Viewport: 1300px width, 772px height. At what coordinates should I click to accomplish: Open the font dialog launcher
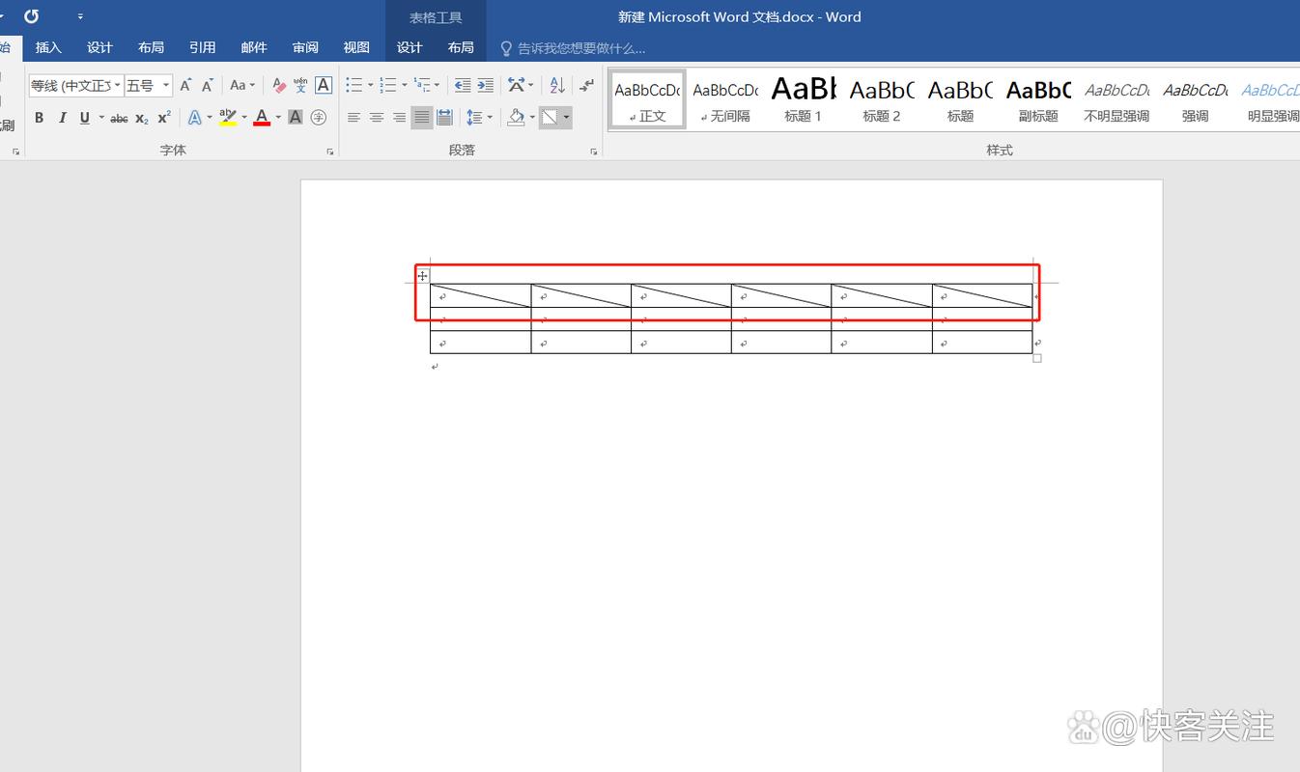[x=330, y=152]
